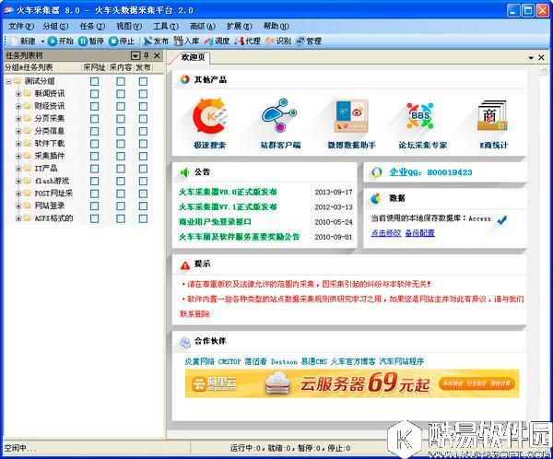Viewport: 553px width, 459px height.
Task: Open the dropdown arrow next to 新建
Action: pyautogui.click(x=42, y=41)
